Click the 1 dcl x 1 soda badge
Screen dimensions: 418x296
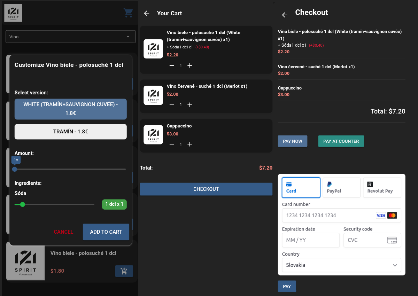(114, 204)
